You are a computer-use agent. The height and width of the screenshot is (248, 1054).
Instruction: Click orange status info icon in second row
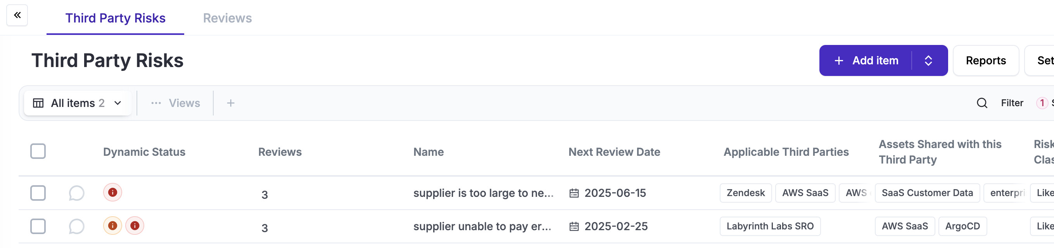click(112, 226)
